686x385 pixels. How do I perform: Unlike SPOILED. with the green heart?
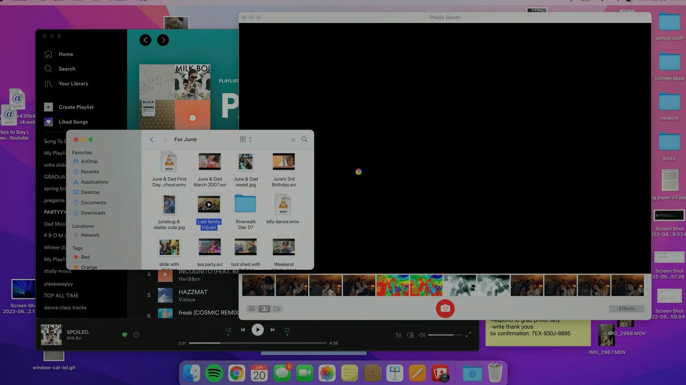coord(125,335)
